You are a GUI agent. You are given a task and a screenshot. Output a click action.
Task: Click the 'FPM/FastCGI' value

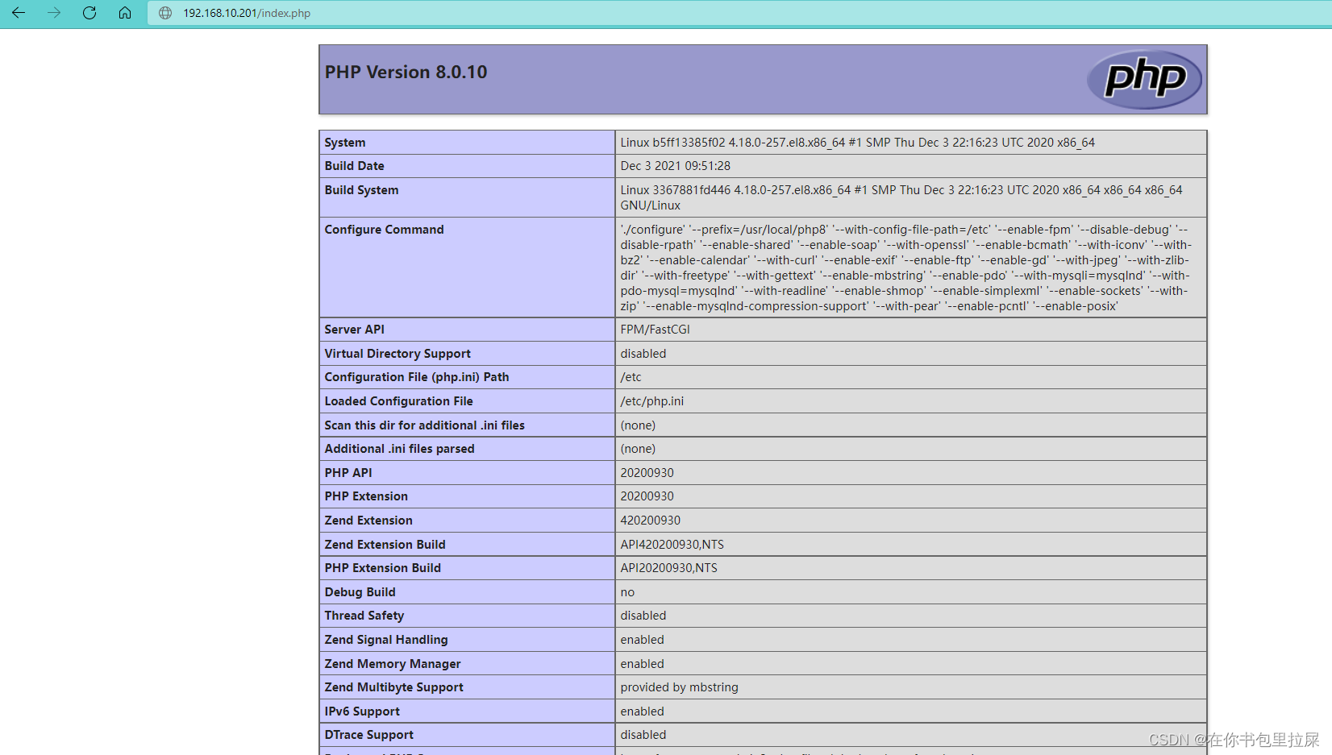655,330
